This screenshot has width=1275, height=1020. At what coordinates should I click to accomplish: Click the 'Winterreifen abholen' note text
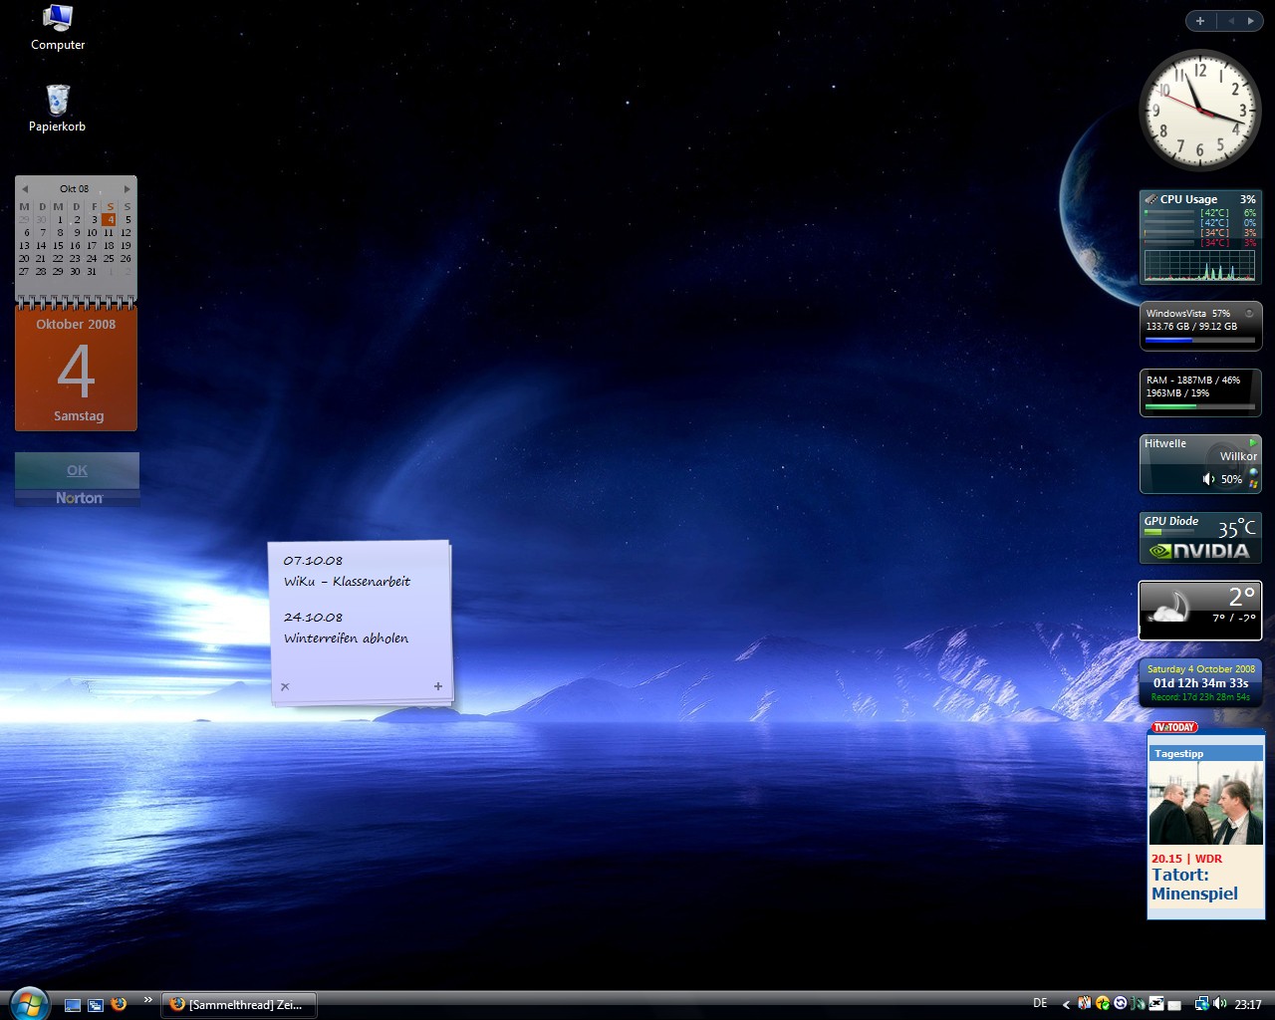coord(346,637)
